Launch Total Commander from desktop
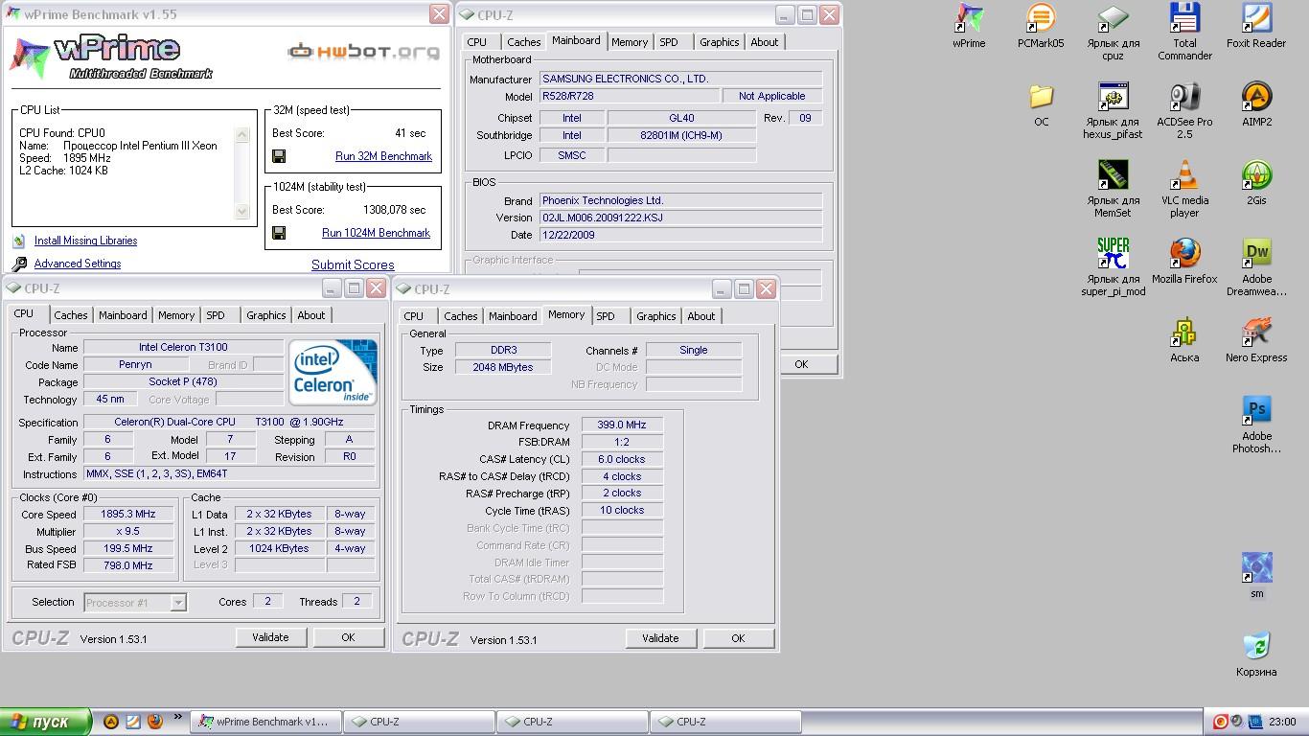 coord(1184,19)
